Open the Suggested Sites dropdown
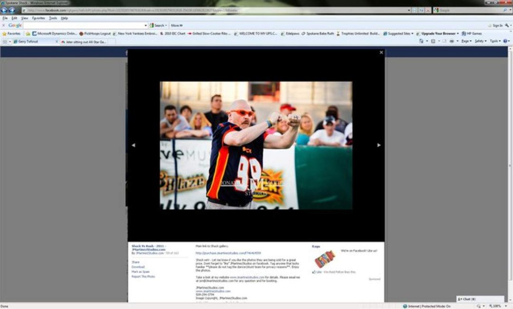 pos(398,34)
